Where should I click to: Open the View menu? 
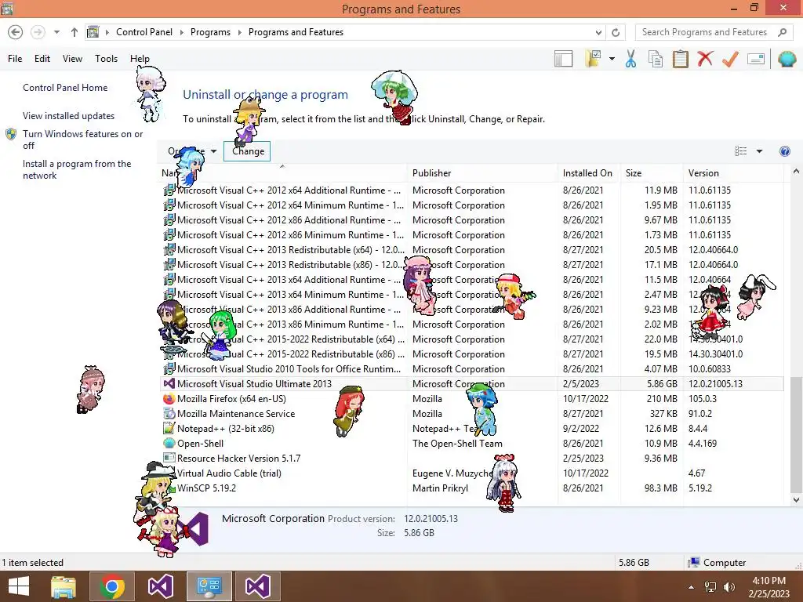pyautogui.click(x=72, y=59)
